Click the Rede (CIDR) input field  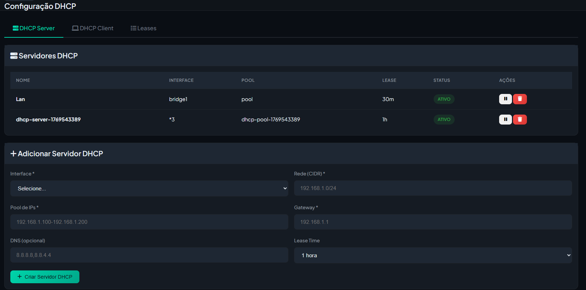point(433,188)
